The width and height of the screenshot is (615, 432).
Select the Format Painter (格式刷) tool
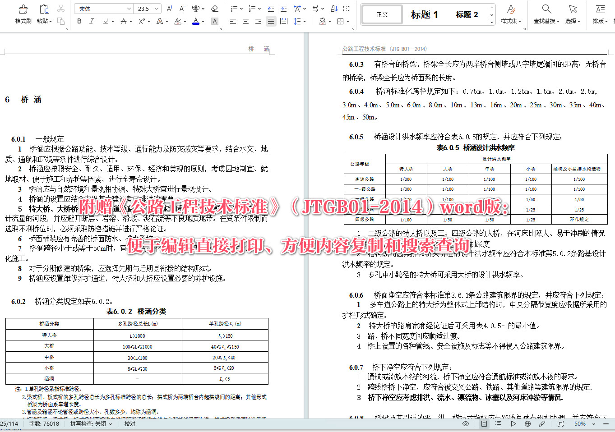[x=23, y=12]
